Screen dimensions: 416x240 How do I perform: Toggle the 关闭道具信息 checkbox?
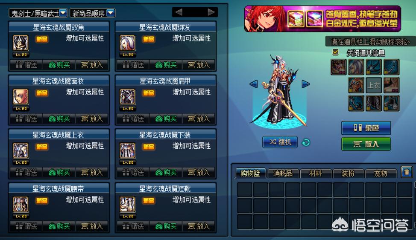pyautogui.click(x=336, y=52)
